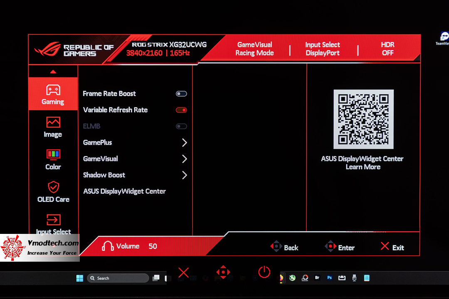The height and width of the screenshot is (299, 449).
Task: Click the Volume 50 value
Action: tap(153, 246)
